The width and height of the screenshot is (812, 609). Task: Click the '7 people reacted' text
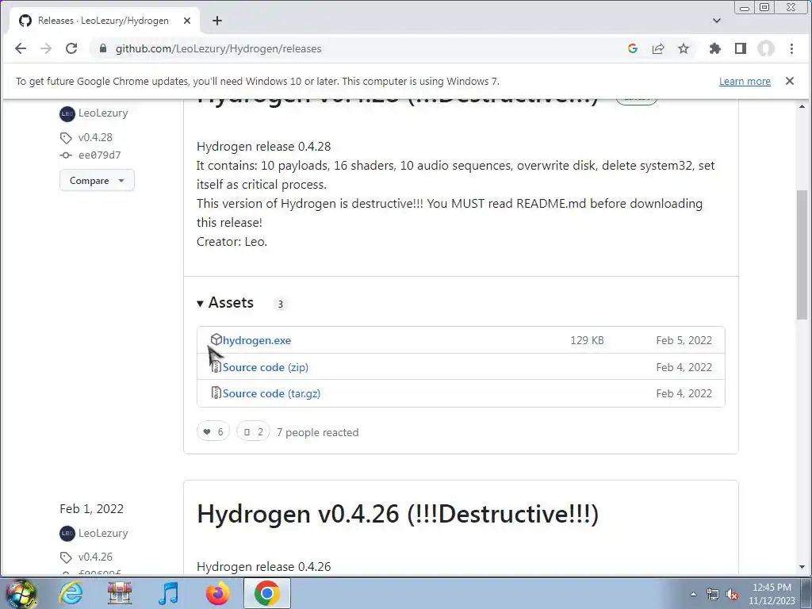(317, 432)
